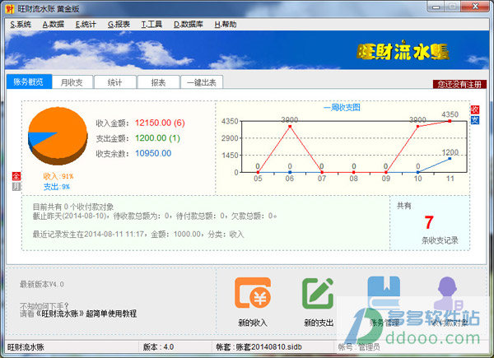Image resolution: width=494 pixels, height=358 pixels.
Task: Open the 账务管理 book icon
Action: coord(384,293)
